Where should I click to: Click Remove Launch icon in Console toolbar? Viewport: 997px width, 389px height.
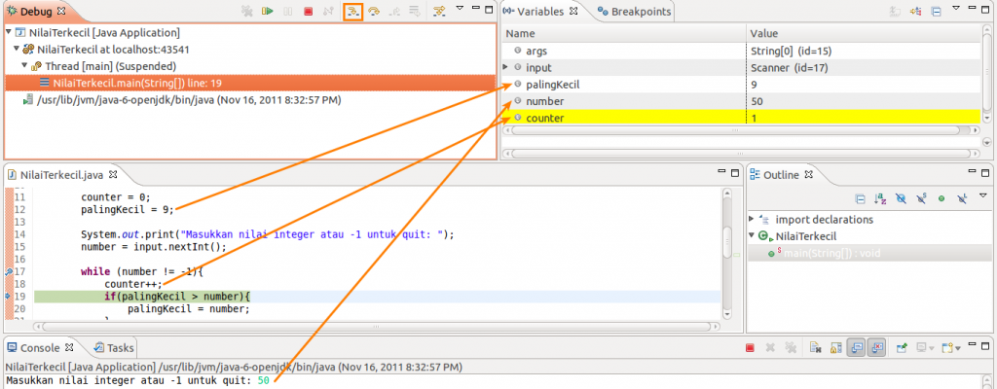[770, 348]
